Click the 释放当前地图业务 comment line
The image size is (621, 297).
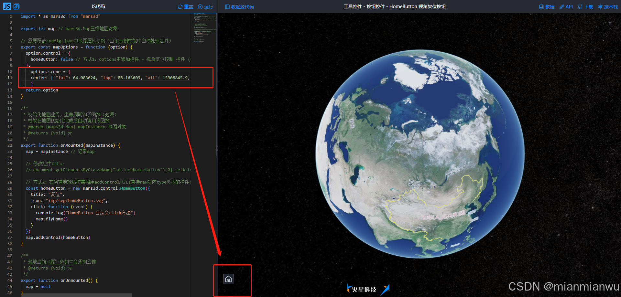[60, 262]
